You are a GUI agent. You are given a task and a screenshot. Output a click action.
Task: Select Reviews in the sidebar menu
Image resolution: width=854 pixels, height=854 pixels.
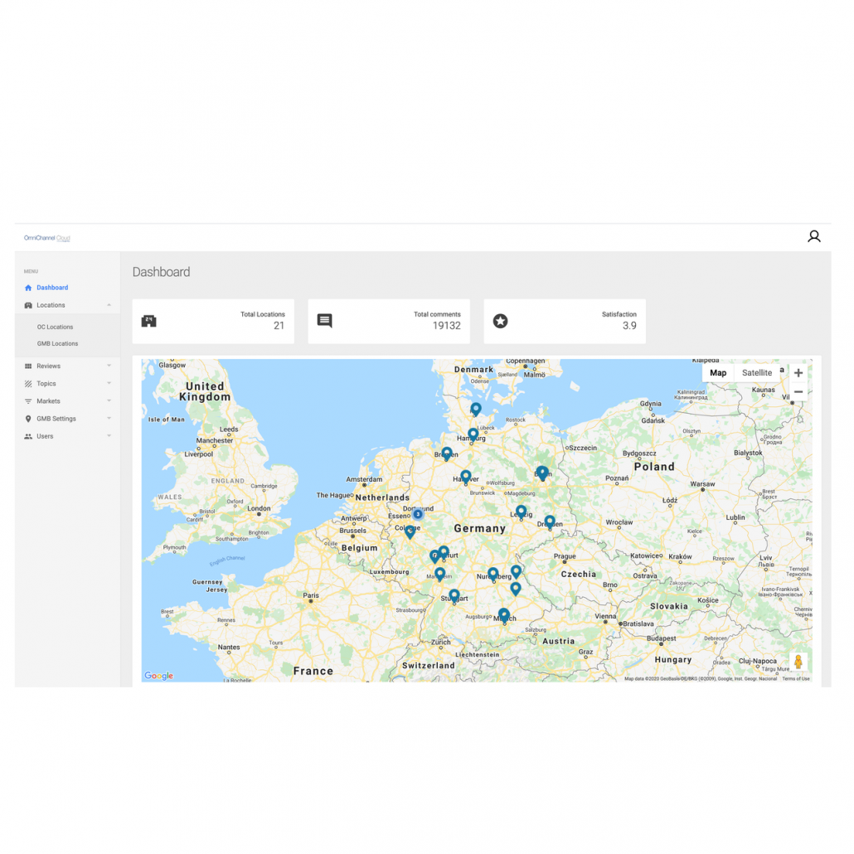[48, 366]
